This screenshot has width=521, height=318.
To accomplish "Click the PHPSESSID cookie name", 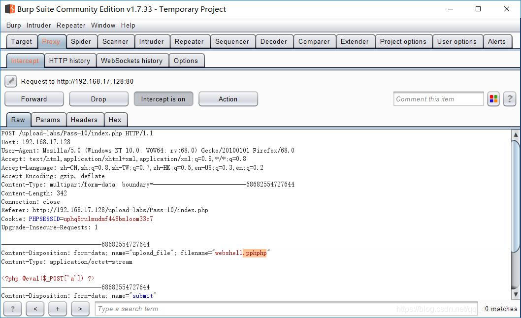I will point(44,219).
